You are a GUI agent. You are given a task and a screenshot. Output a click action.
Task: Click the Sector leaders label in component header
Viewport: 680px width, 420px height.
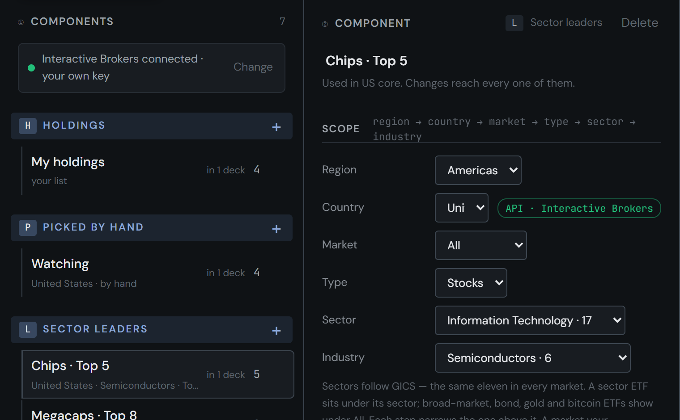click(566, 22)
